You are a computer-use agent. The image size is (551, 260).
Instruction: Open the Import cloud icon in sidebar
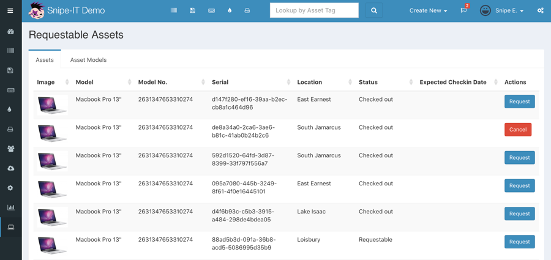click(x=10, y=168)
